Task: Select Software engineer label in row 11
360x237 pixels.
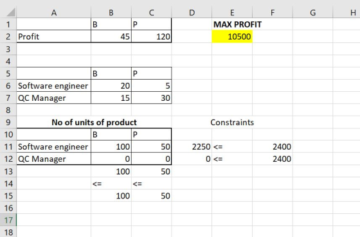Action: (x=54, y=146)
